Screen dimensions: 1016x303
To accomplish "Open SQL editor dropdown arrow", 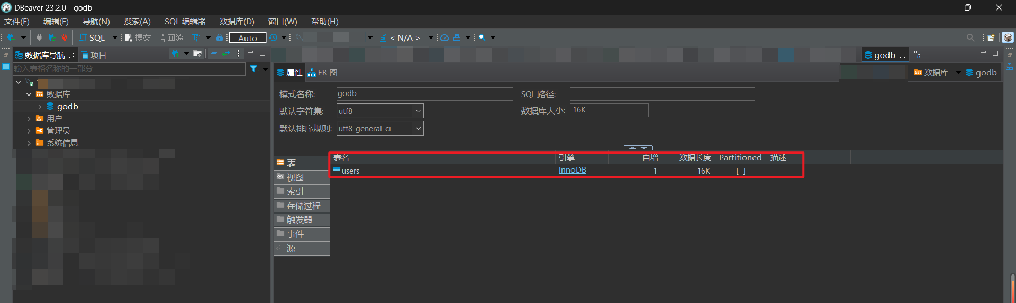I will pyautogui.click(x=115, y=37).
